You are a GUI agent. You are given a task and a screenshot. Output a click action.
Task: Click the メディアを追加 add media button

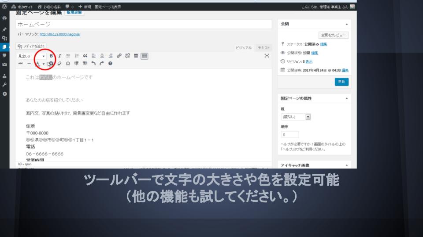(31, 46)
